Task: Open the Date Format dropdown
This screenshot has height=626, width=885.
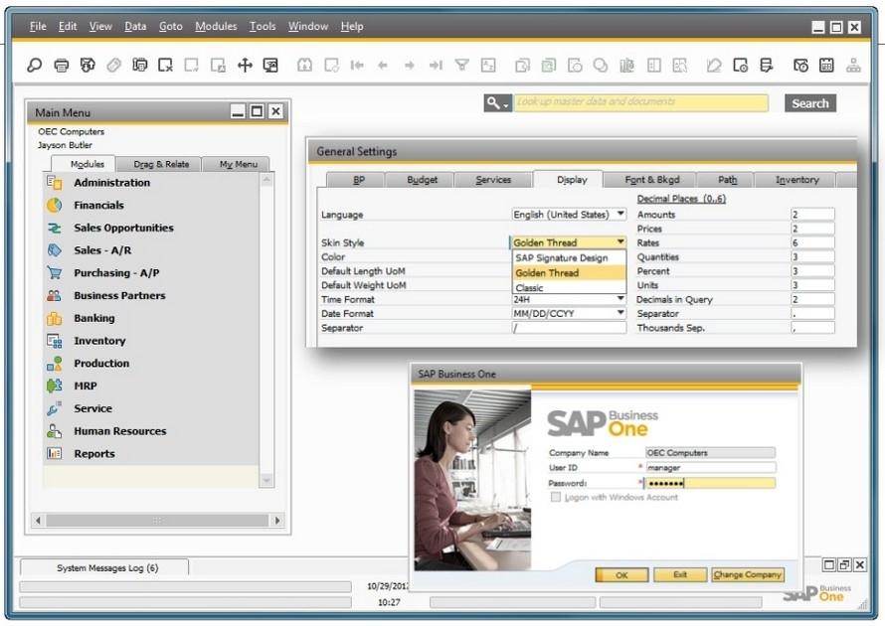Action: pos(620,313)
